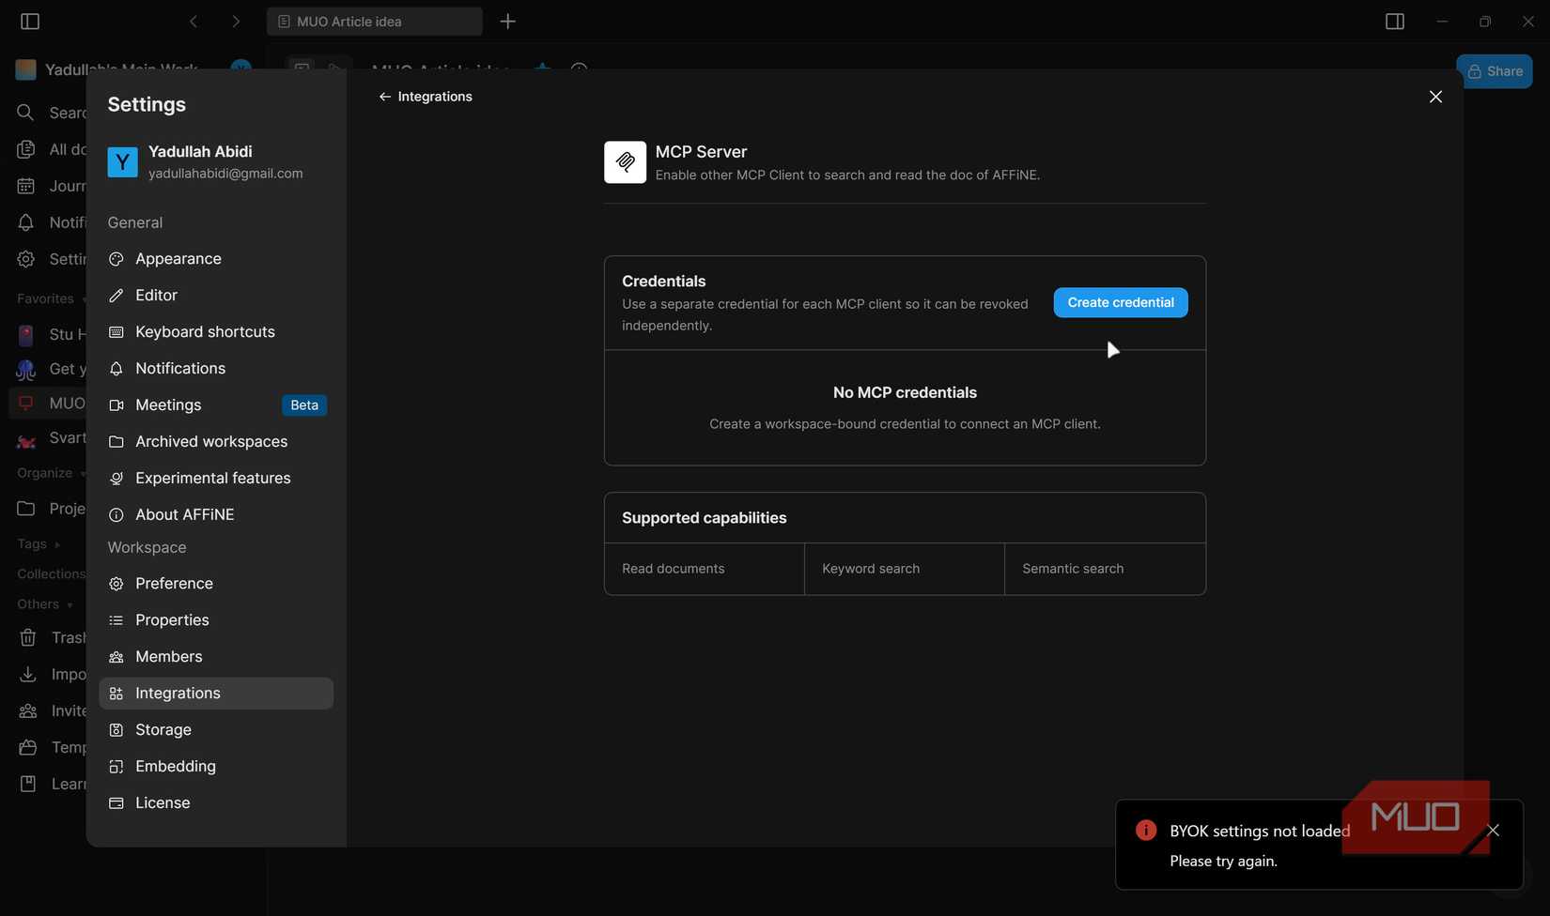Screen dimensions: 1550x916
Task: Click the yadullahabidi@gmail.com email text
Action: click(225, 174)
